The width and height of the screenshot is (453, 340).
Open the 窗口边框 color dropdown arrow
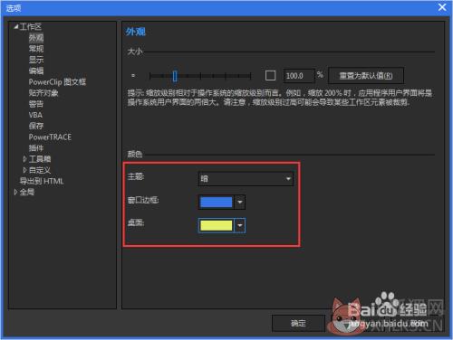tap(240, 202)
